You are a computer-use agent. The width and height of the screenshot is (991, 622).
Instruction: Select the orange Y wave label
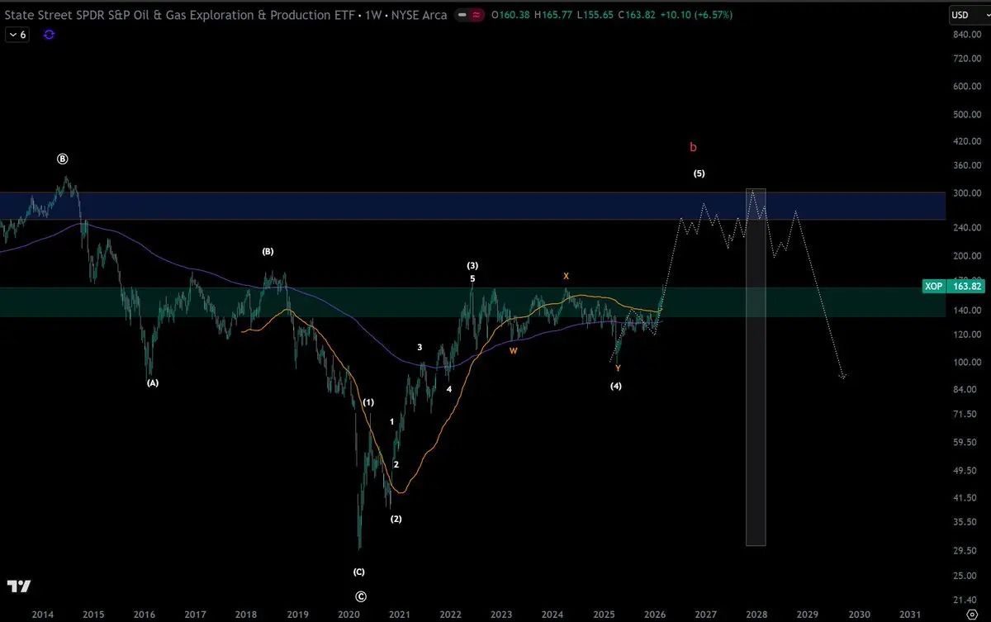point(618,368)
